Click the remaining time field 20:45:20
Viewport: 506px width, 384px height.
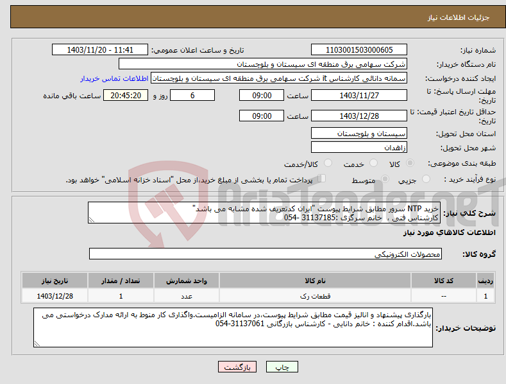[x=126, y=95]
